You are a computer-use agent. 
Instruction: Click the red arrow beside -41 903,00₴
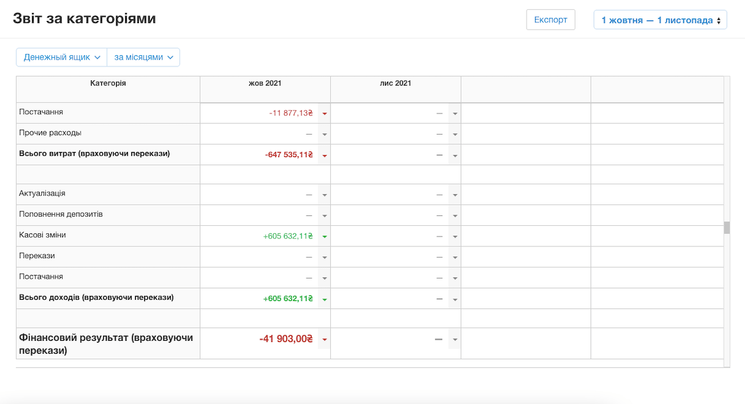[x=324, y=339]
